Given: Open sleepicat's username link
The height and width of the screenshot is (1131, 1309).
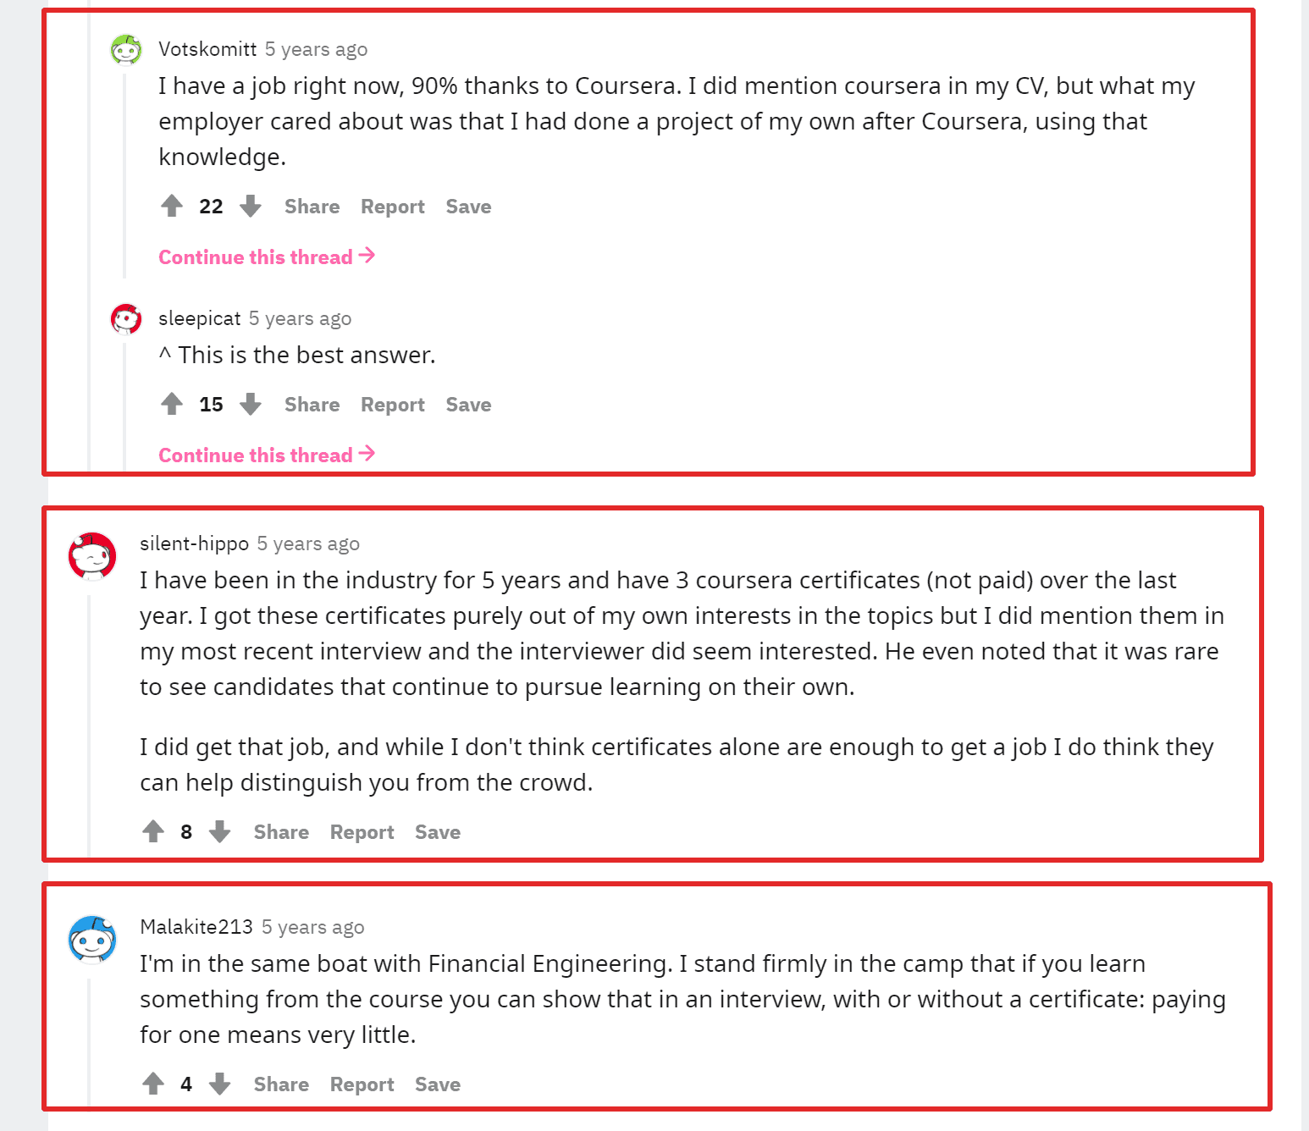Looking at the screenshot, I should coord(200,318).
